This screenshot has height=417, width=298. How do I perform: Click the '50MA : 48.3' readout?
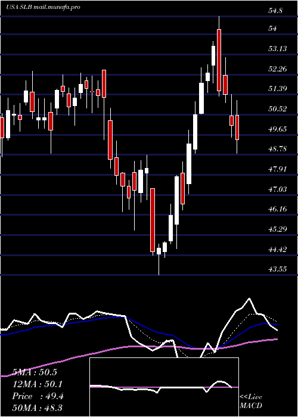(37, 407)
